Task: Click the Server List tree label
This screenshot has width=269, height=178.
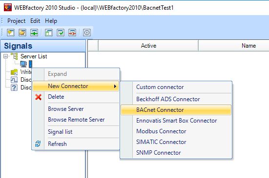Action: (34, 56)
